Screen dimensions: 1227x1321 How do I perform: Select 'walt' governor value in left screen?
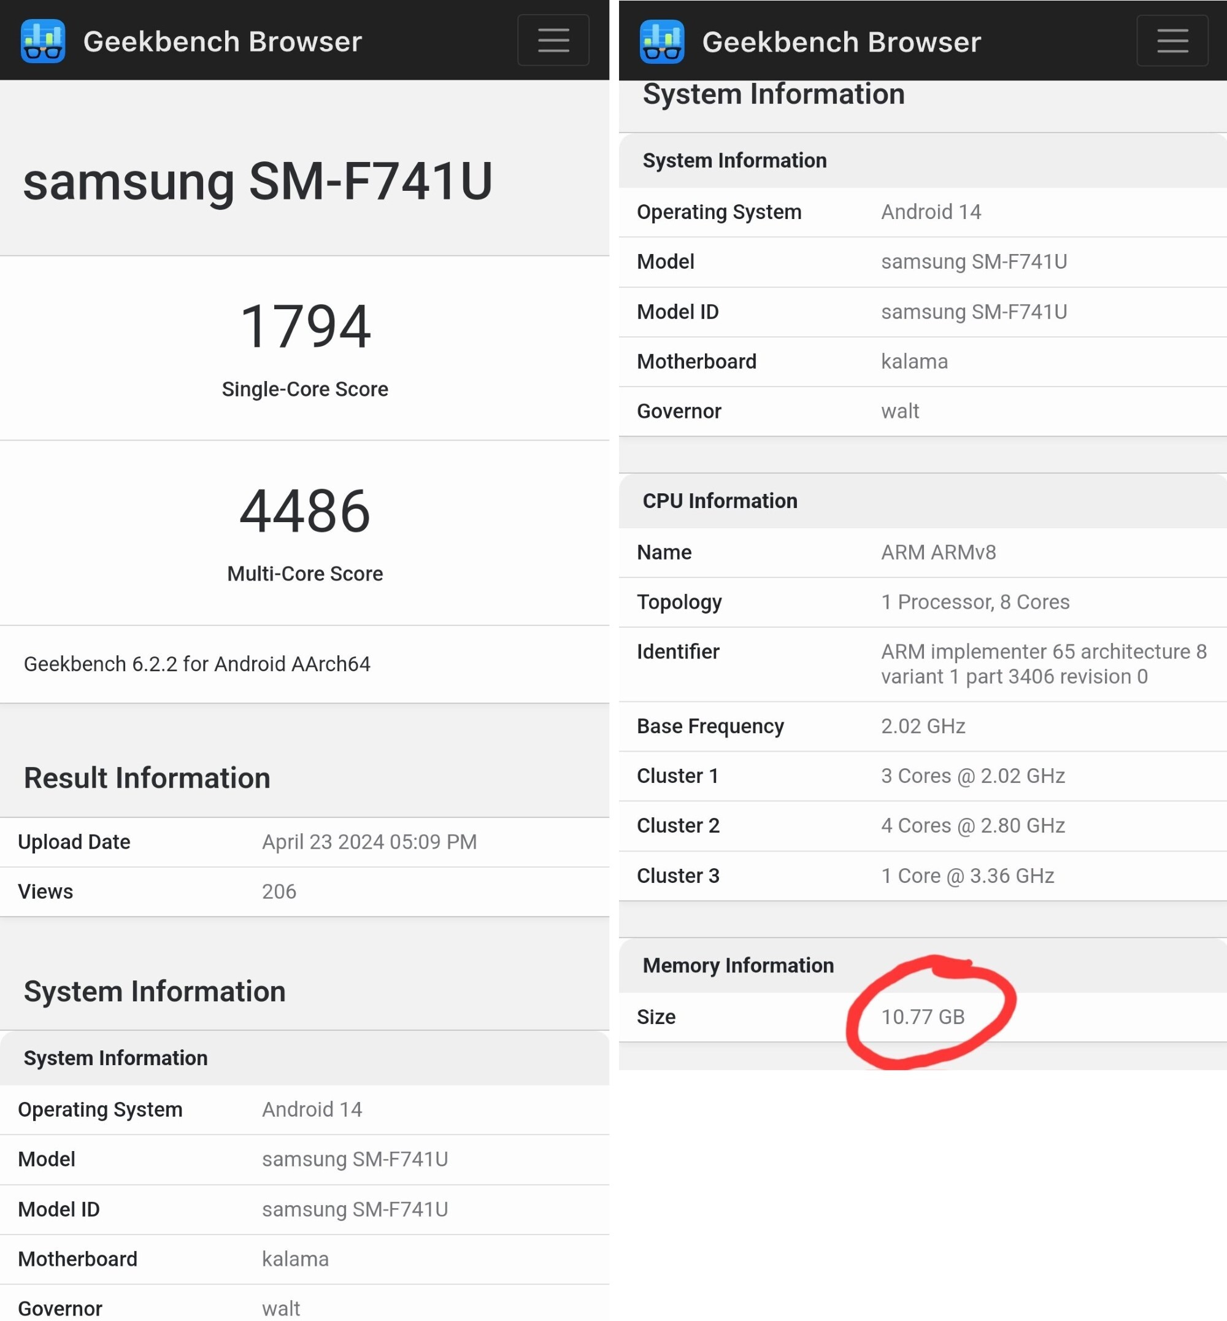pyautogui.click(x=281, y=1309)
